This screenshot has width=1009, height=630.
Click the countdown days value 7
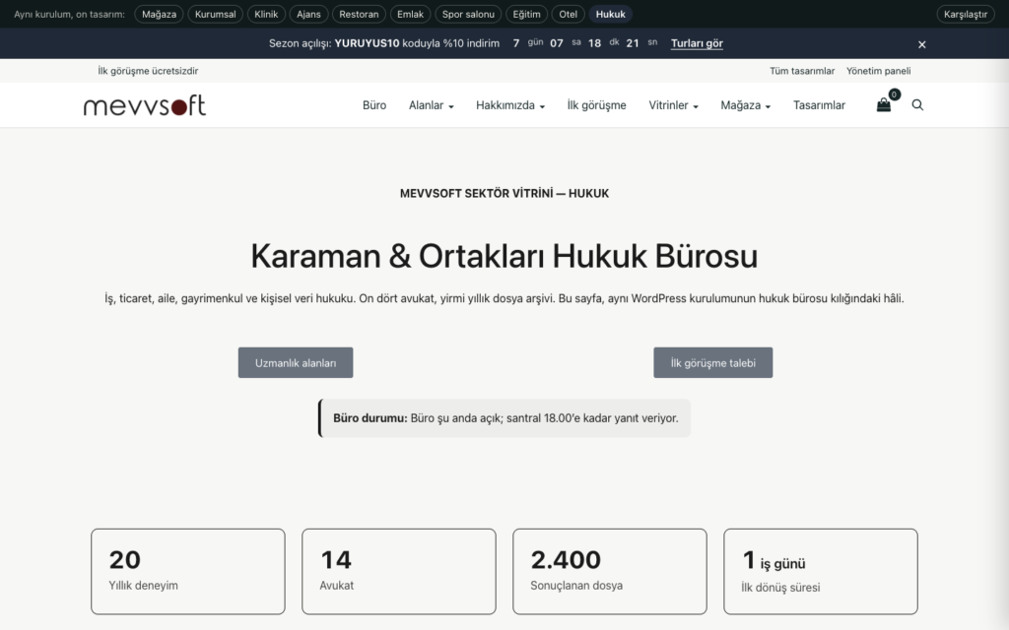pos(516,43)
